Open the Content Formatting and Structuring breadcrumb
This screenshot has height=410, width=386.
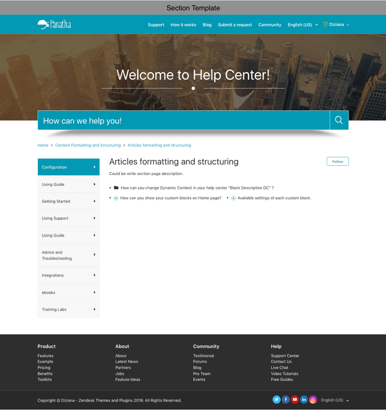click(88, 145)
